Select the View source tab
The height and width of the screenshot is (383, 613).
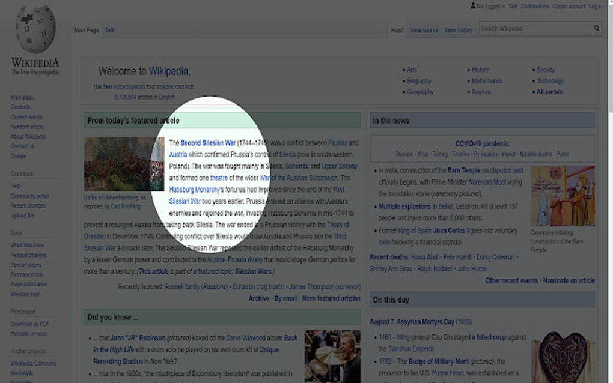coord(423,29)
